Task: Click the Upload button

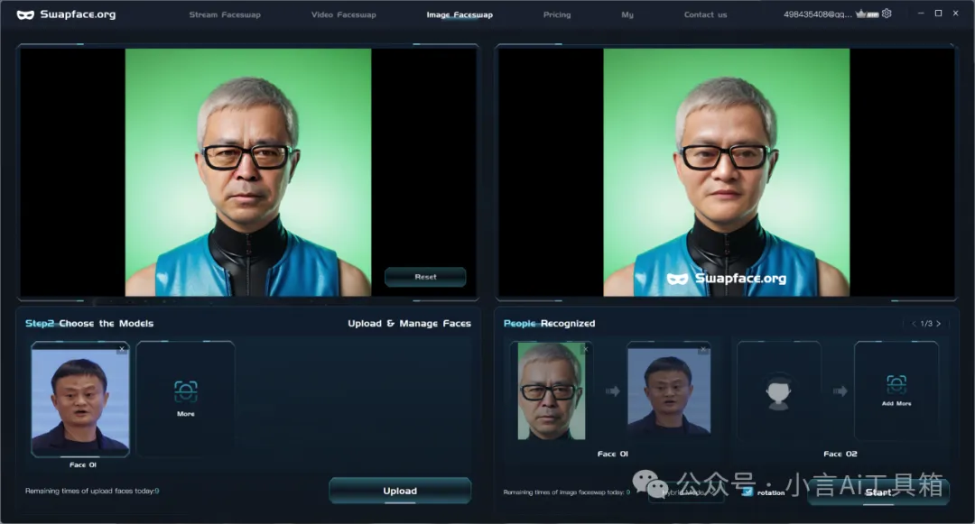Action: 400,491
